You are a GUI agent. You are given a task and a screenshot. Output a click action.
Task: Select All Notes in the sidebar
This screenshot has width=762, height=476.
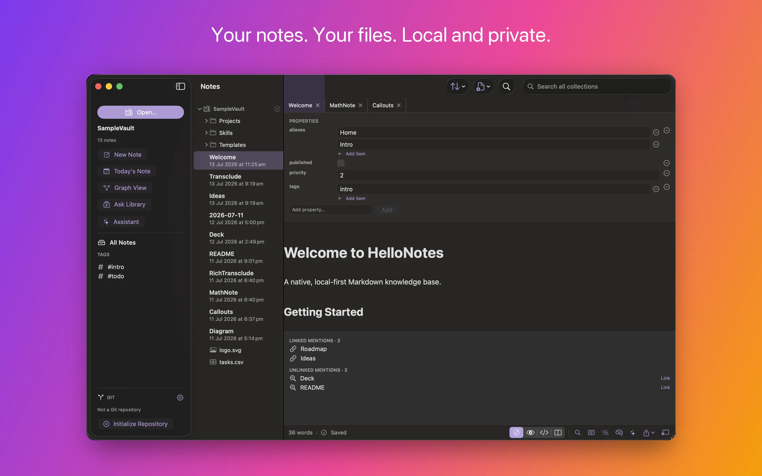point(117,242)
